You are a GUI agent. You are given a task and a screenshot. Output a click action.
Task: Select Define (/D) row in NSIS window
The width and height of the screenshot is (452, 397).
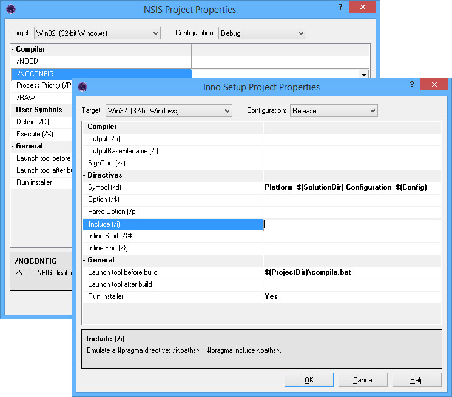click(41, 122)
